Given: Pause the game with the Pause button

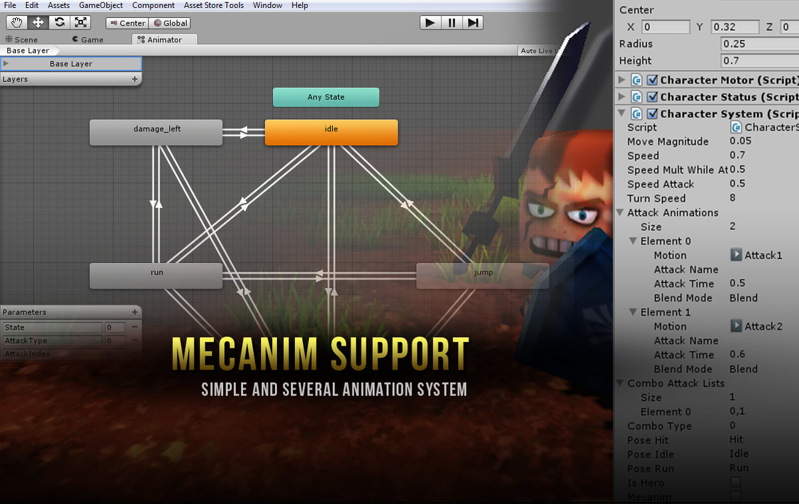Looking at the screenshot, I should [x=451, y=23].
